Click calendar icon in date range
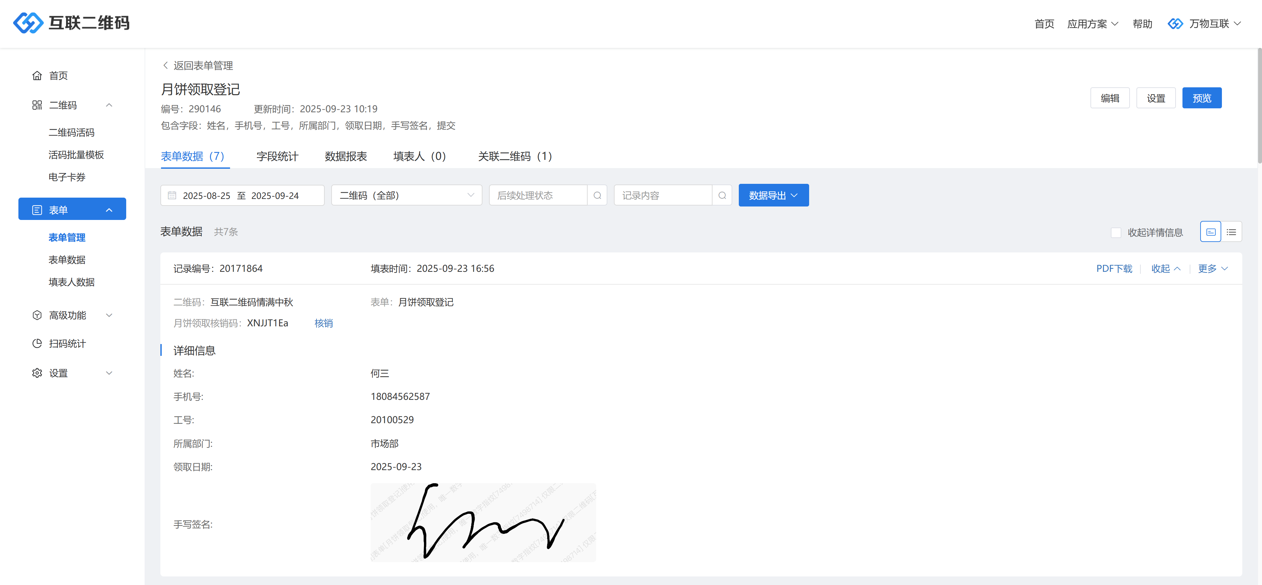Screen dimensions: 1262x585 [172, 195]
